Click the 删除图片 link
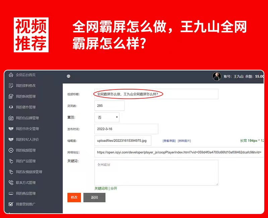Viewport: 268px width, 218px height. pyautogui.click(x=184, y=141)
